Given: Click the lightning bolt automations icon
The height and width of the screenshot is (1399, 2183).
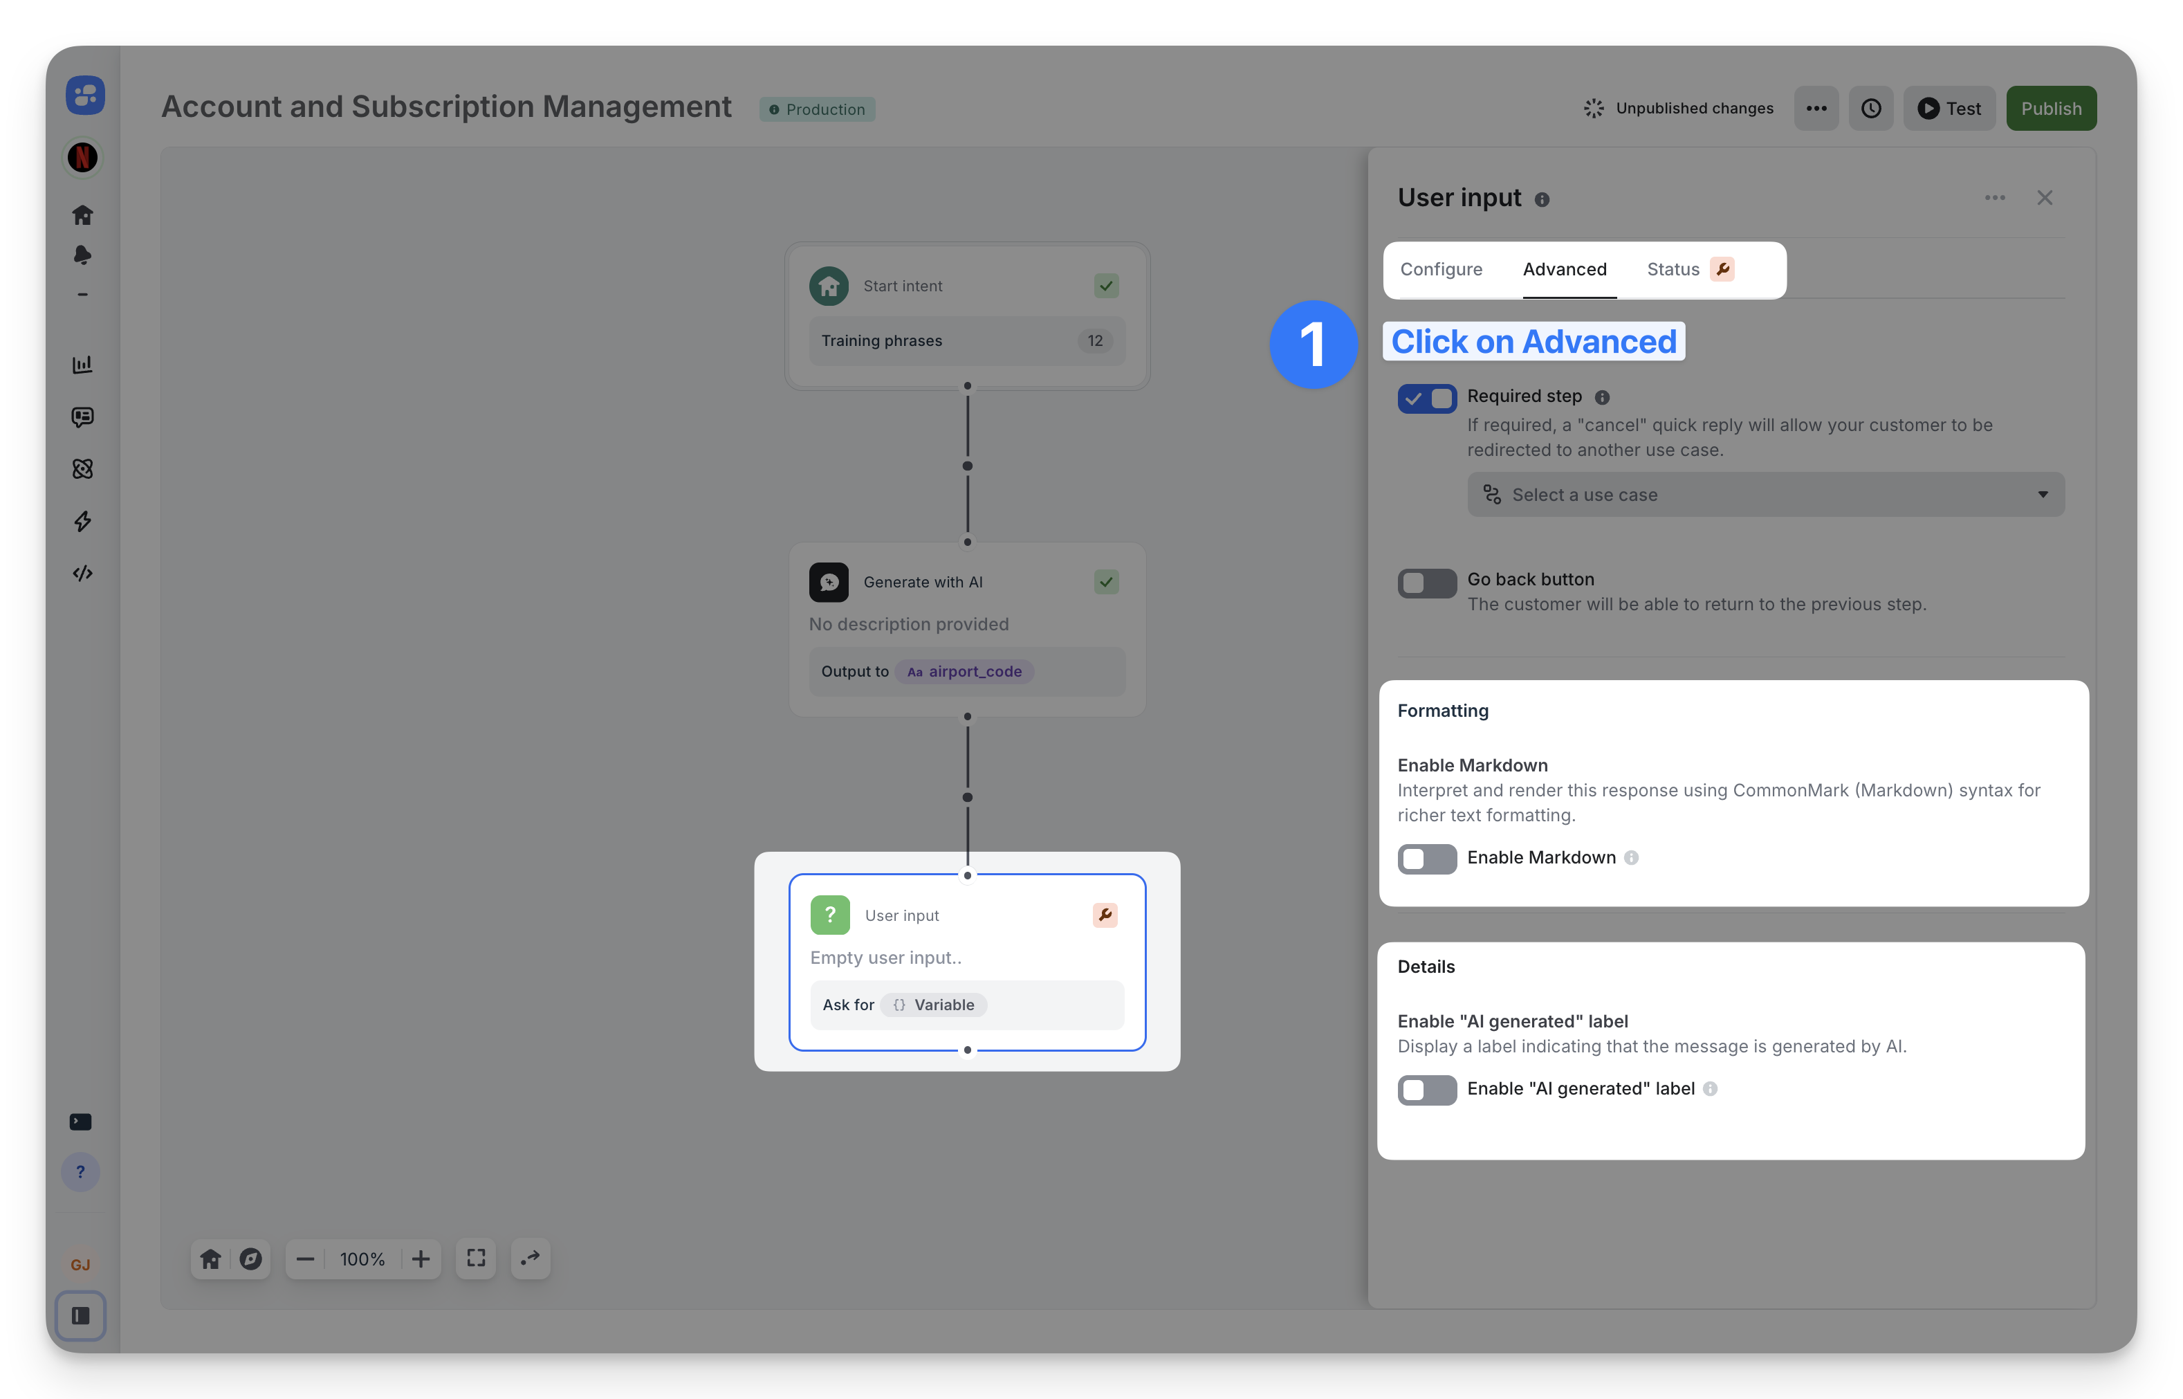Looking at the screenshot, I should (x=82, y=522).
